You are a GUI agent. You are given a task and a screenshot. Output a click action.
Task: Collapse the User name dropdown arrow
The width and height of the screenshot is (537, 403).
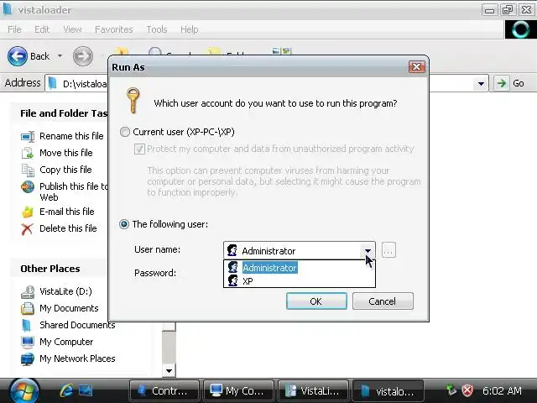click(368, 251)
